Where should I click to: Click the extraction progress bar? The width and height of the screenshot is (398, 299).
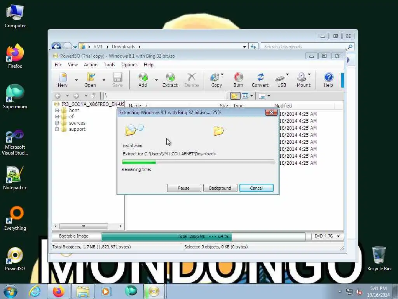point(198,162)
